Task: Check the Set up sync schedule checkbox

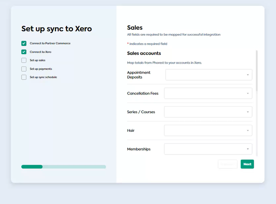Action: pos(24,77)
